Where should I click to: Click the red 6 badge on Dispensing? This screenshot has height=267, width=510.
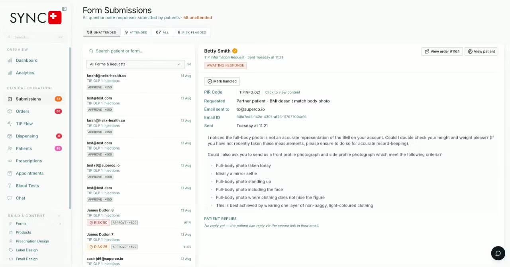pyautogui.click(x=59, y=136)
